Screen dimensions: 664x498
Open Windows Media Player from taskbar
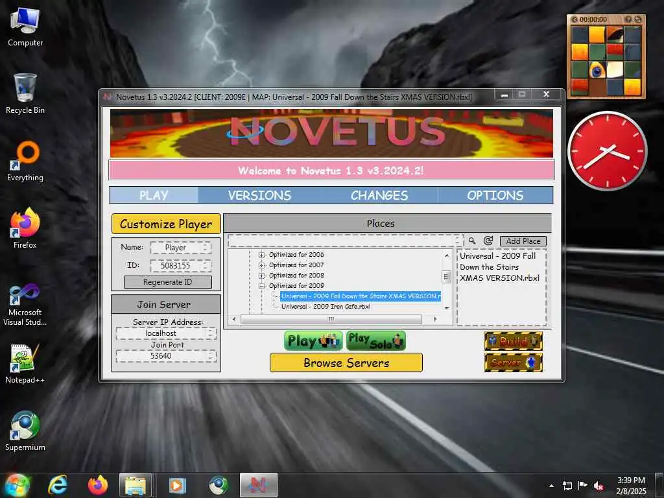(177, 485)
